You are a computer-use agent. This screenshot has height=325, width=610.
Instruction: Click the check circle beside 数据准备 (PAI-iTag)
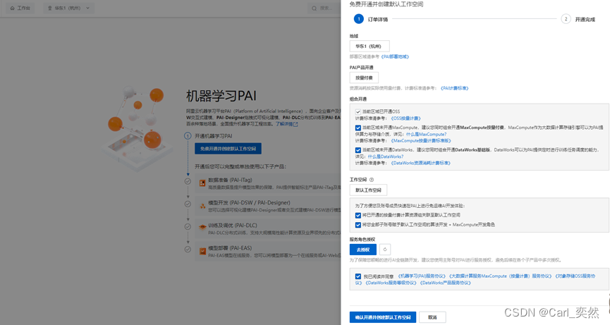[x=188, y=181]
